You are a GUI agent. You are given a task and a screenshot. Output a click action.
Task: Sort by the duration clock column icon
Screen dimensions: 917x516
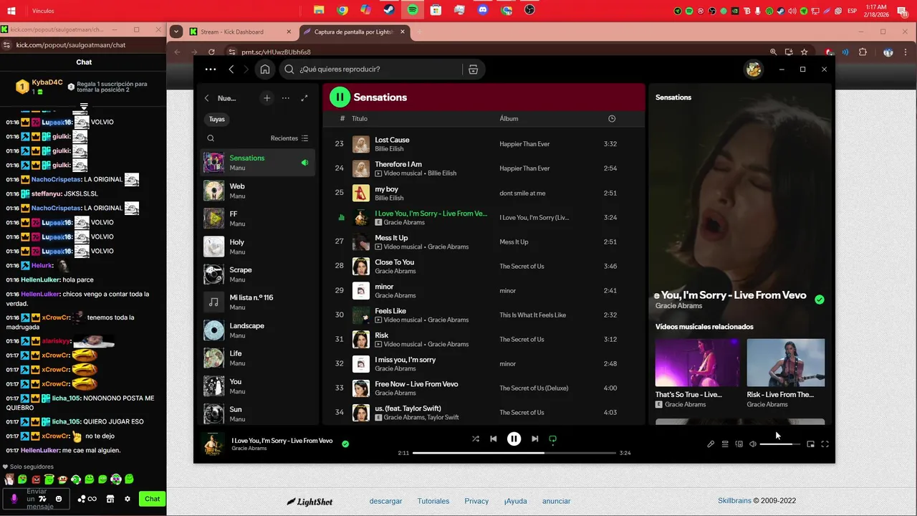(611, 119)
